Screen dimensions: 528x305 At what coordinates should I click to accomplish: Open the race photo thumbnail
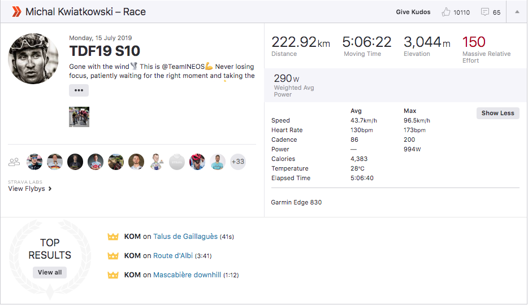[79, 117]
